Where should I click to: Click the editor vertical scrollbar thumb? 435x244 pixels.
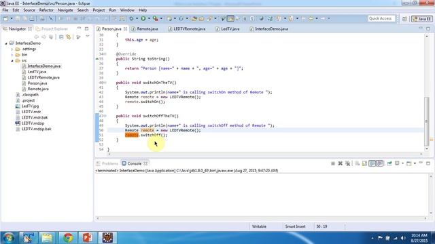427,121
